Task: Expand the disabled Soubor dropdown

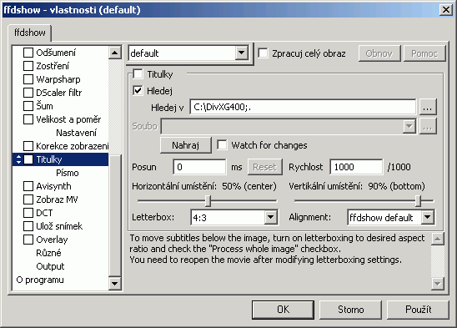Action: coord(409,126)
